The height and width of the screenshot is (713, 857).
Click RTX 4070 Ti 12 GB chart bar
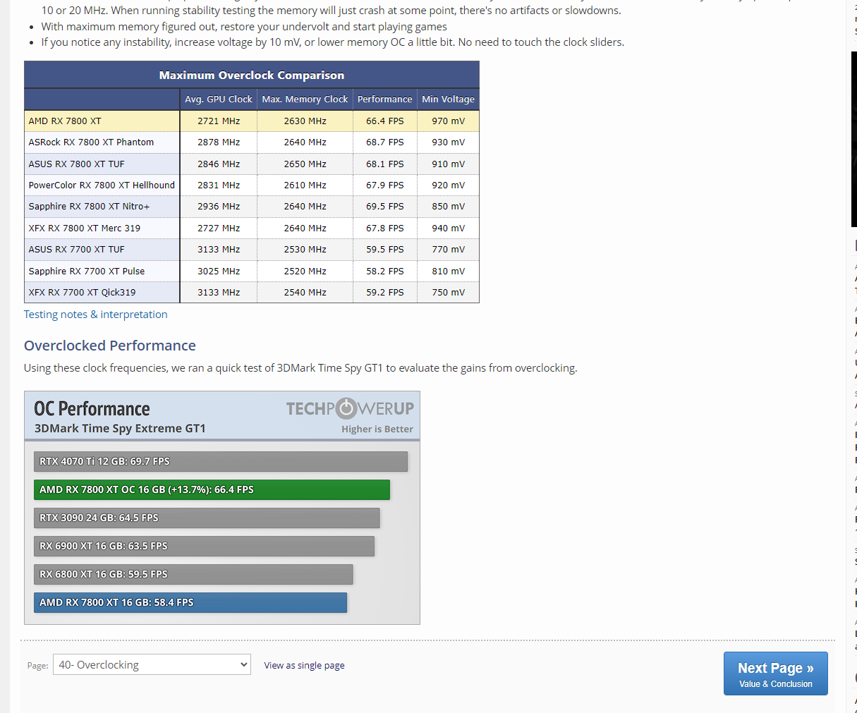[221, 461]
